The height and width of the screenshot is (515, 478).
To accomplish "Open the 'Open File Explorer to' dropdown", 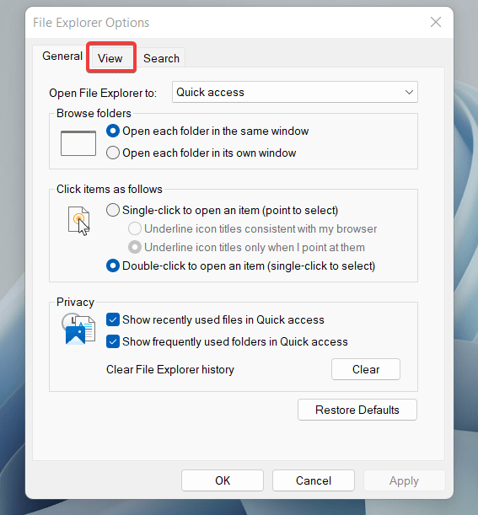I will point(295,92).
